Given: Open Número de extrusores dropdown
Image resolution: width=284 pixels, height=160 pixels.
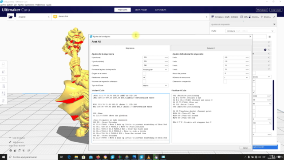Looking at the screenshot, I should 236,77.
